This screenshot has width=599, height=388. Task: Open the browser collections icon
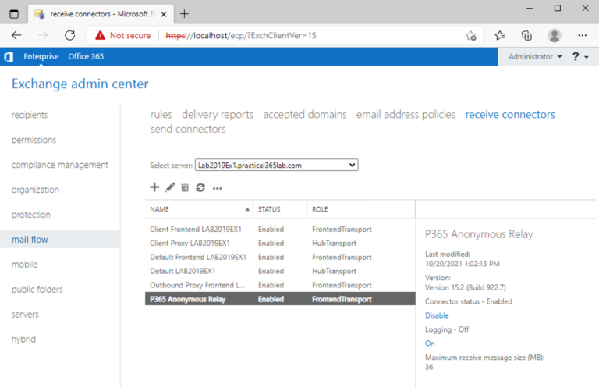[526, 35]
